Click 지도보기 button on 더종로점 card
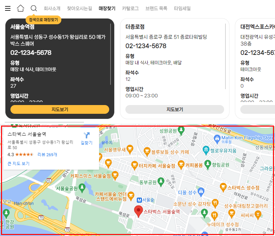The image size is (275, 236). click(175, 109)
